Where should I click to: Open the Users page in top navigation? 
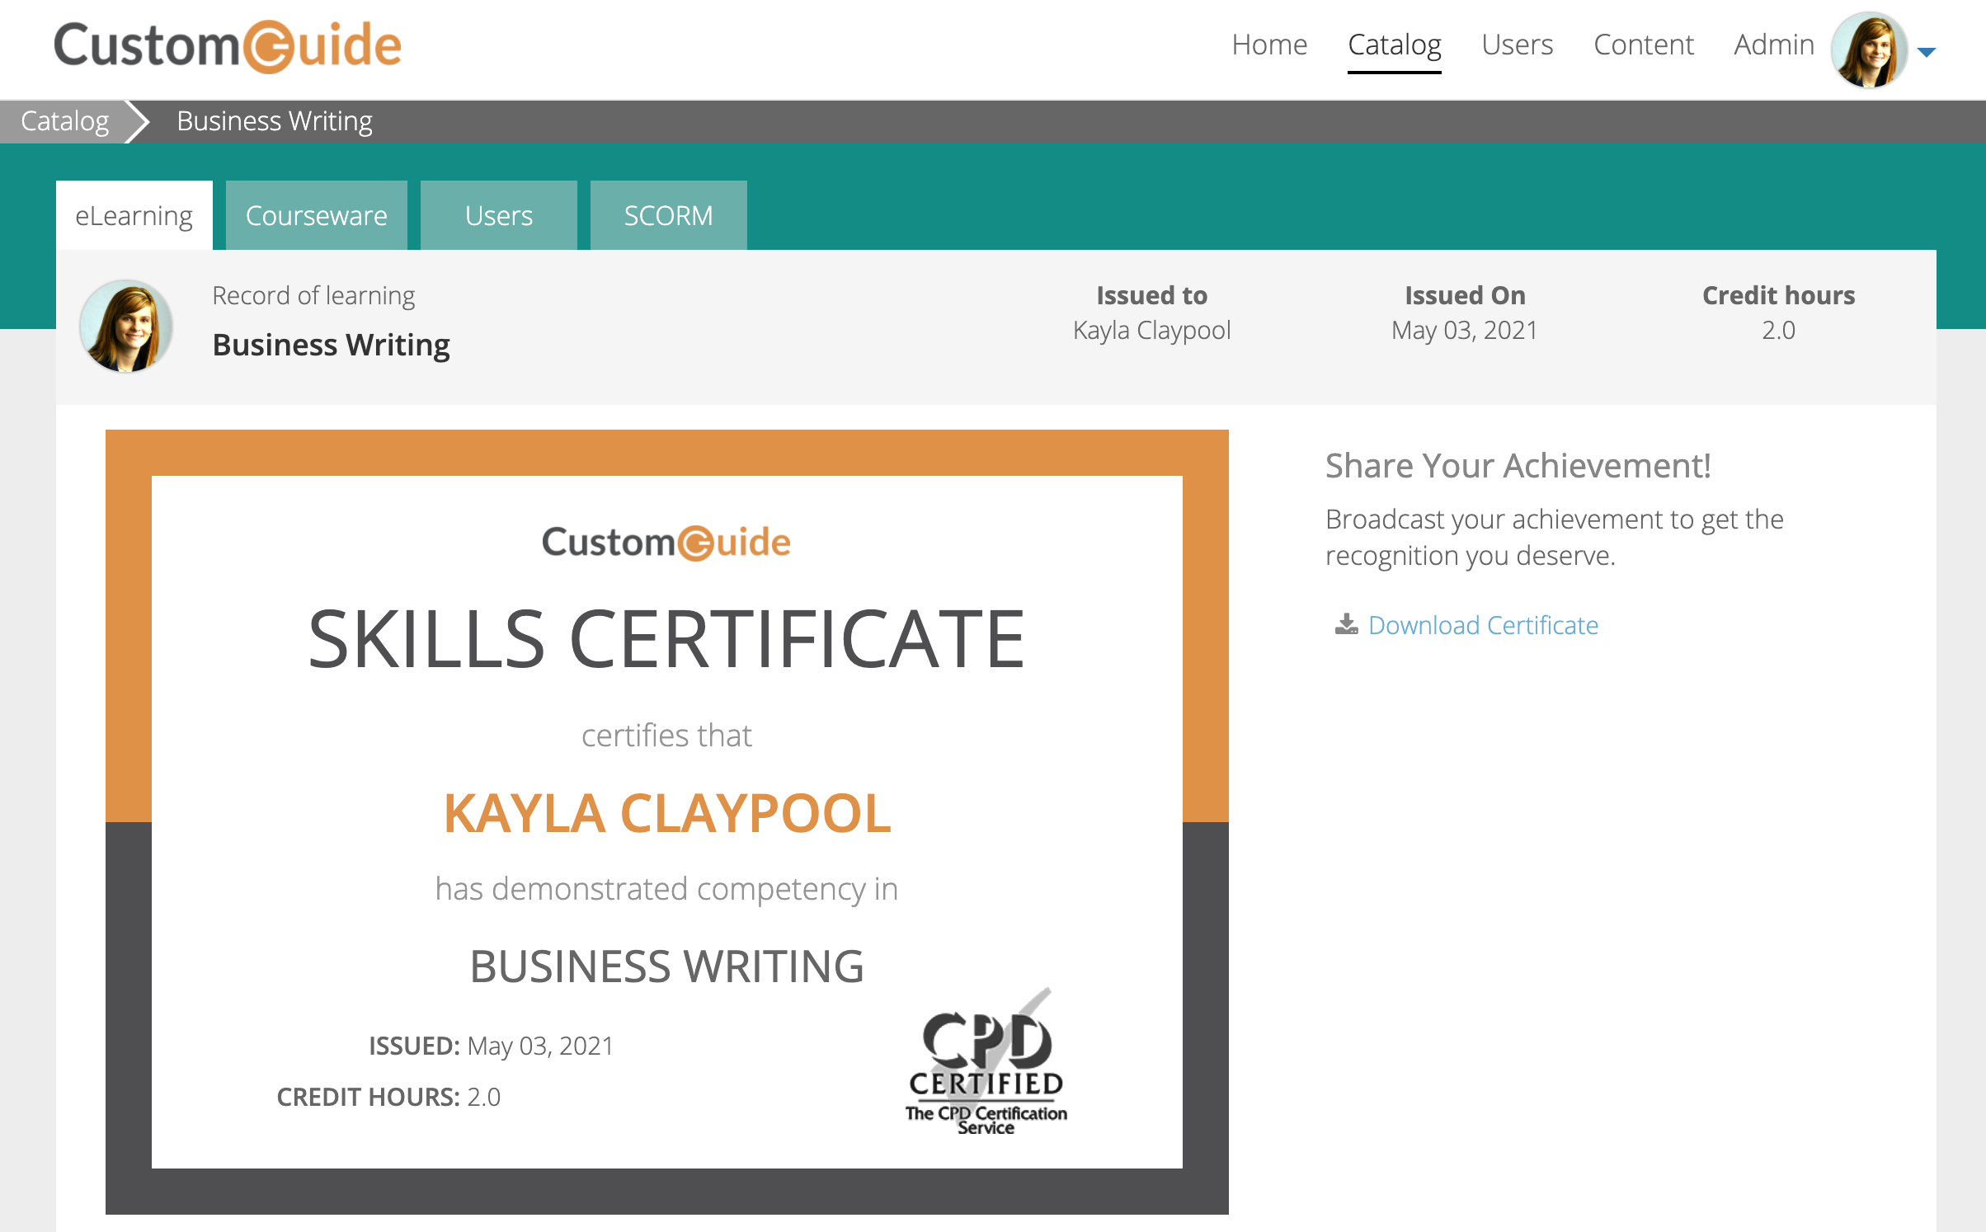pyautogui.click(x=1517, y=45)
